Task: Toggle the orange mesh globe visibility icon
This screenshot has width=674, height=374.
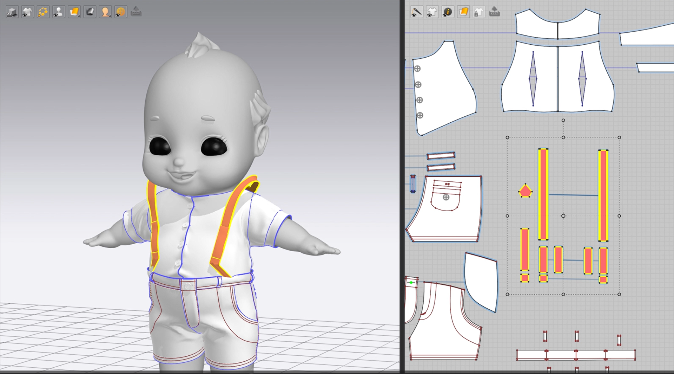Action: [120, 12]
